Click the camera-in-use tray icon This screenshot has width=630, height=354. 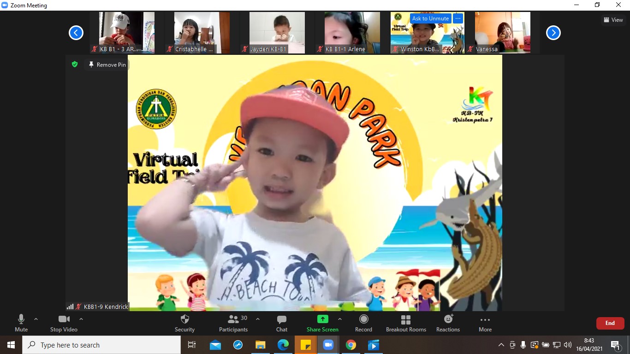(512, 345)
